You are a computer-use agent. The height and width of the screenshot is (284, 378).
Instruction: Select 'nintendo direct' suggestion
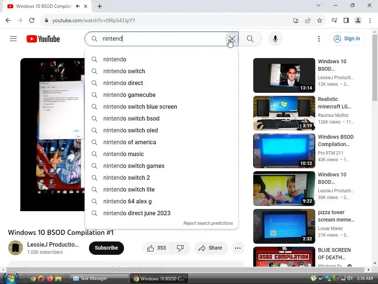tap(161, 83)
